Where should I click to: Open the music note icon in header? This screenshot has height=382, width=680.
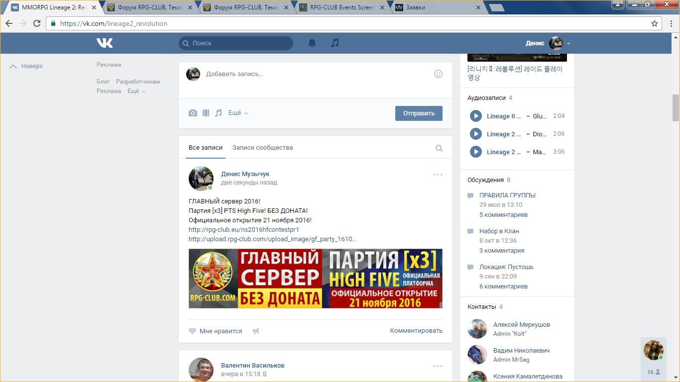[335, 43]
